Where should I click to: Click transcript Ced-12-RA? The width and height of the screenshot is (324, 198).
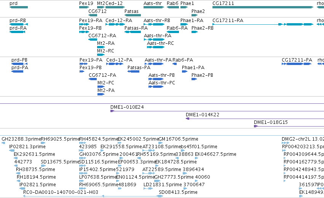(119, 21)
